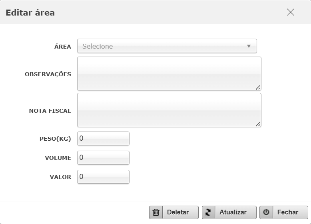The image size is (311, 224).
Task: Click the NOTA FISCAL field label
Action: coord(50,111)
